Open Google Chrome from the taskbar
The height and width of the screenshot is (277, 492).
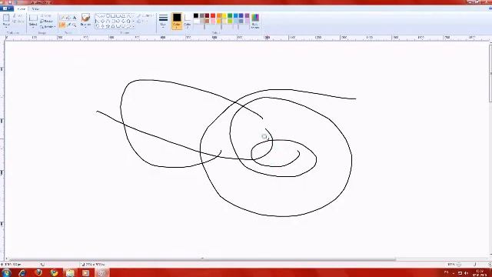(55, 272)
